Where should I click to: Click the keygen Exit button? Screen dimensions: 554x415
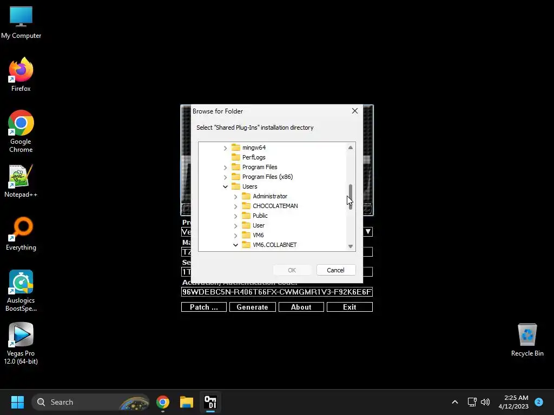click(349, 307)
